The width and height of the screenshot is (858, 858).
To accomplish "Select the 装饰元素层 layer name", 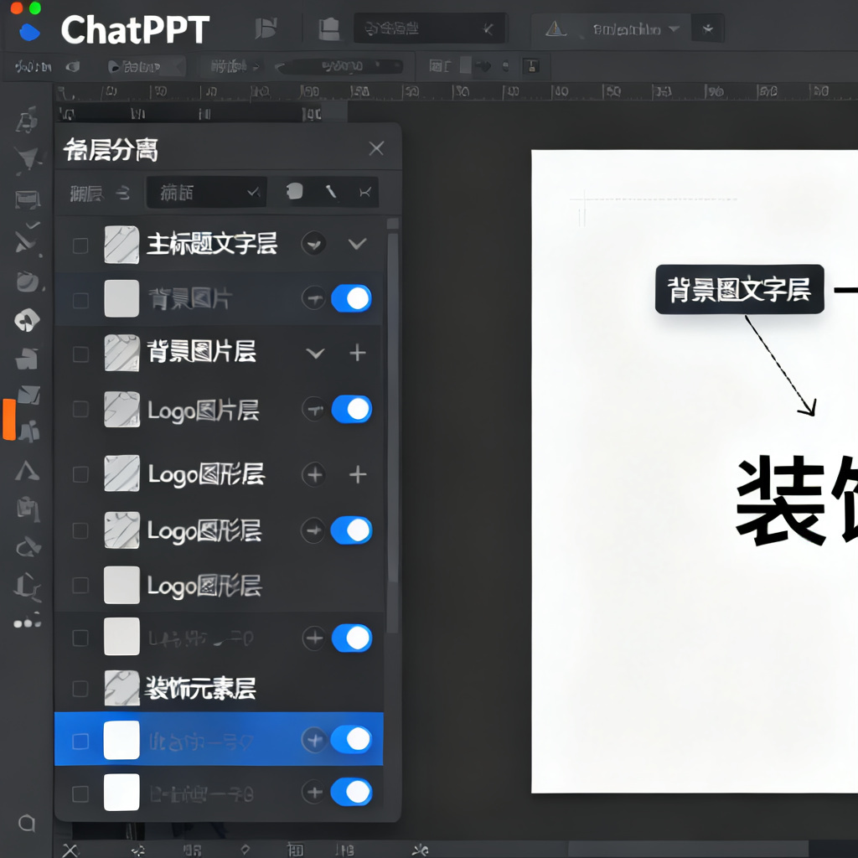I will click(x=200, y=689).
